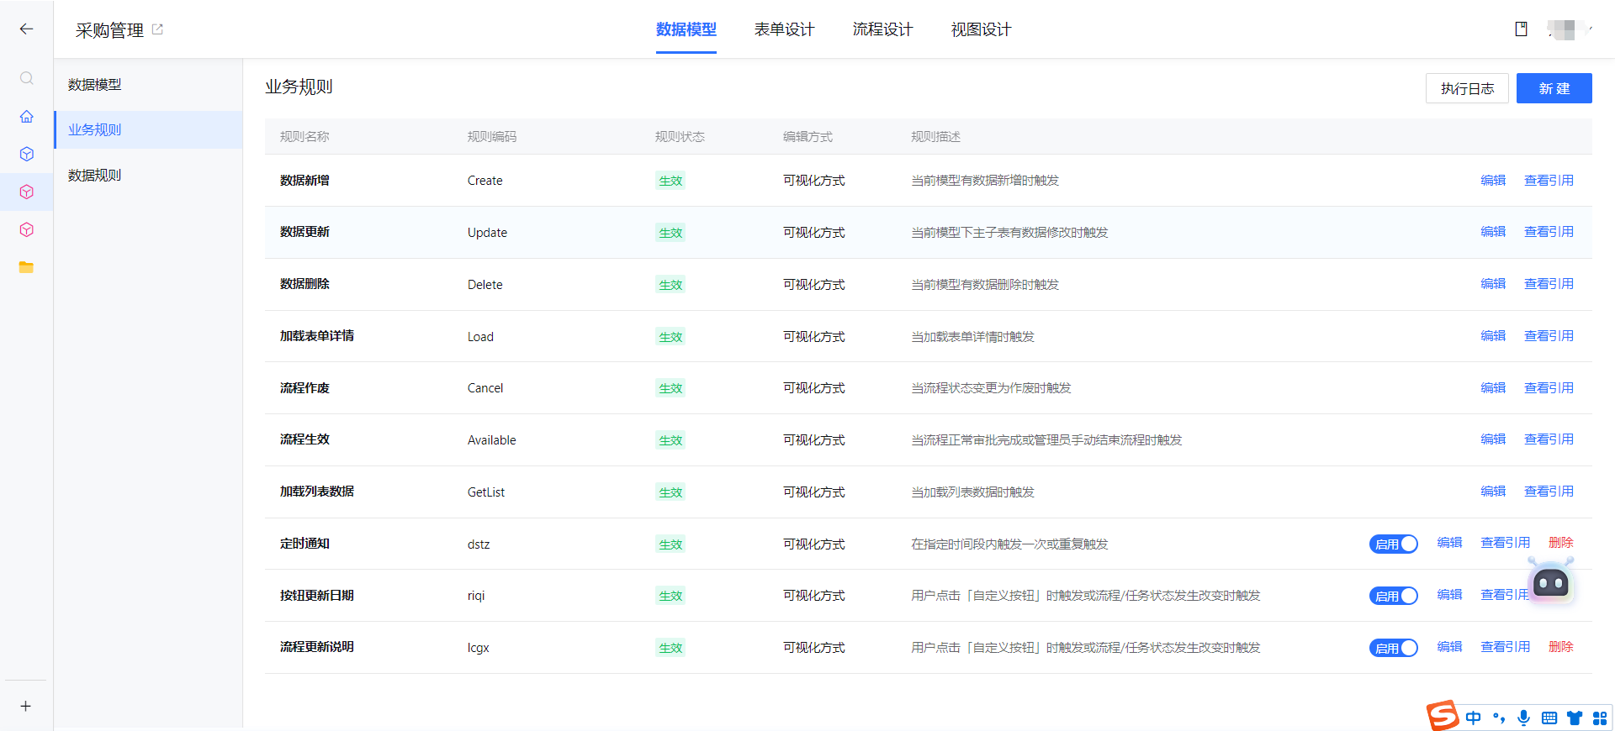View references for 数据新增 rule
Viewport: 1615px width, 731px height.
point(1549,180)
